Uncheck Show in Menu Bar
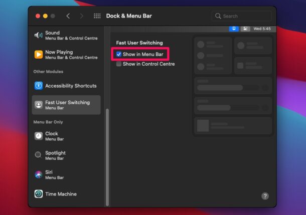 coord(119,54)
